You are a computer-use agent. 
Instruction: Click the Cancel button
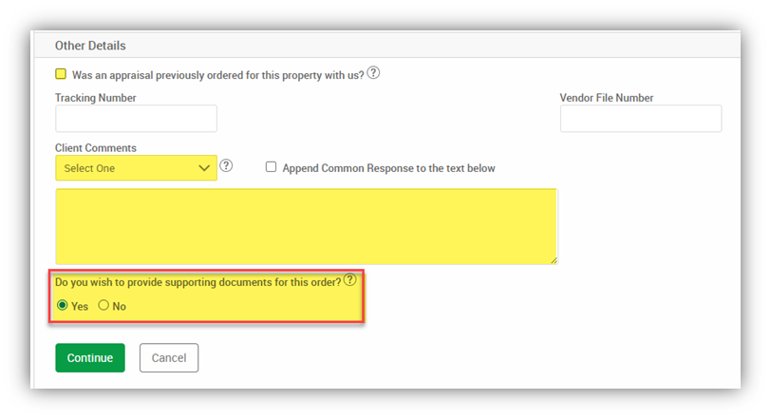point(169,358)
